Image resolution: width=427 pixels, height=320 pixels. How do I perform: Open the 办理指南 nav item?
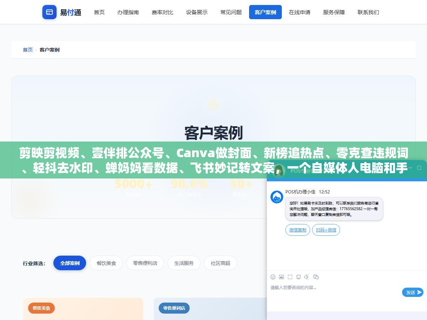pos(128,12)
